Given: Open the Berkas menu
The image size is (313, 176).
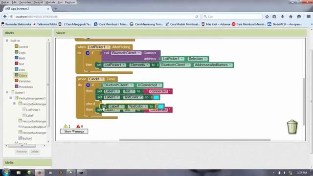Looking at the screenshot, I should 5,2.
